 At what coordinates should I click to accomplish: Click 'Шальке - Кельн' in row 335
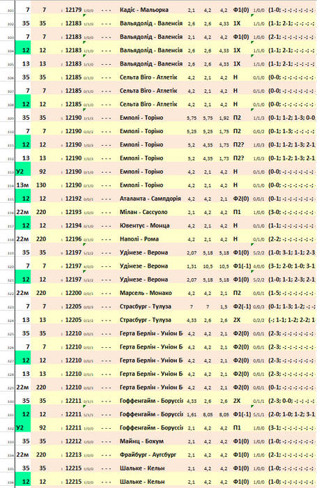[x=142, y=468]
